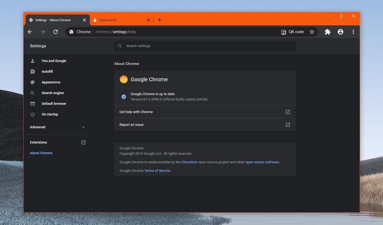Select the On startup power icon

pyautogui.click(x=32, y=114)
